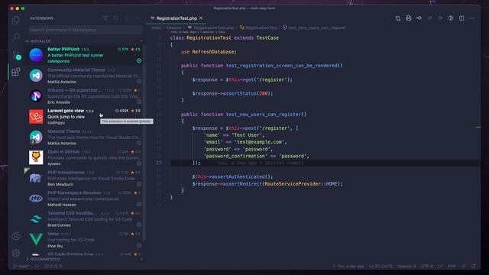
Task: Open errors and warnings status item
Action: pyautogui.click(x=53, y=266)
